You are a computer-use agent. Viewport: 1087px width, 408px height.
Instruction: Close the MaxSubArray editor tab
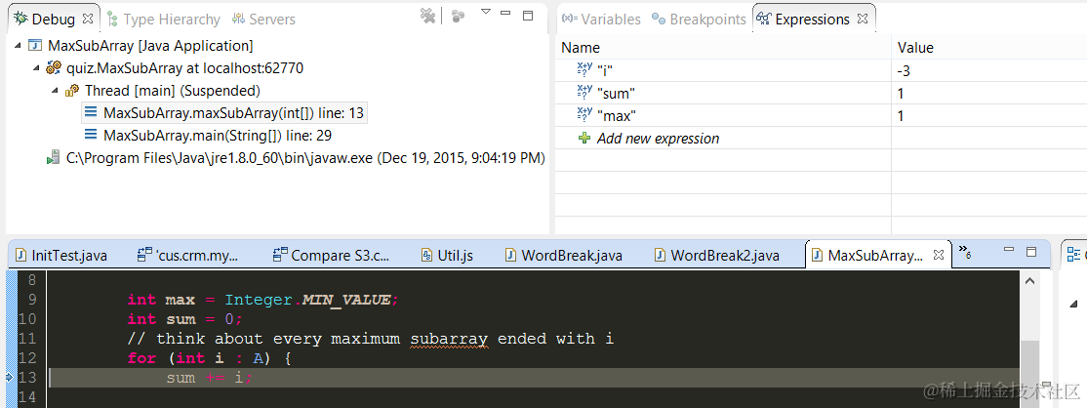(938, 255)
